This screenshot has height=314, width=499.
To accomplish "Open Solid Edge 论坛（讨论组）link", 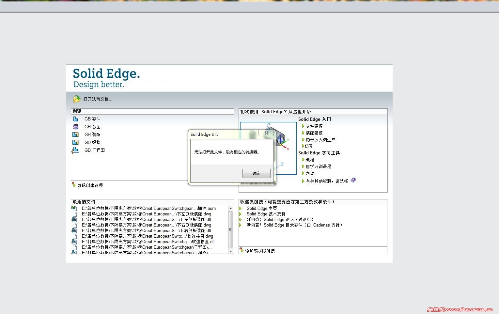I will click(x=280, y=219).
